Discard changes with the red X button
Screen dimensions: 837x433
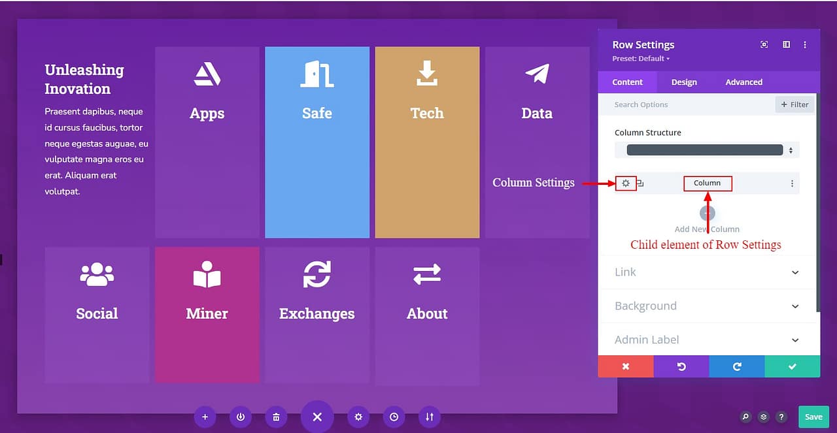point(626,366)
